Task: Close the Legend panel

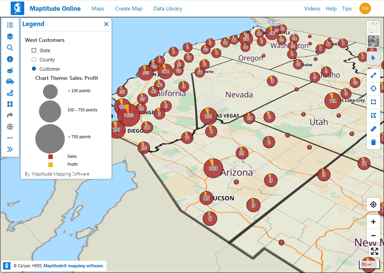Action: (106, 24)
